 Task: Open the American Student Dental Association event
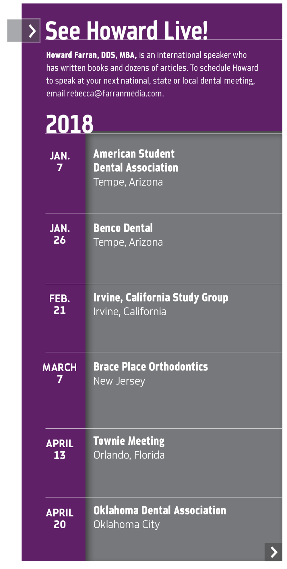point(136,161)
